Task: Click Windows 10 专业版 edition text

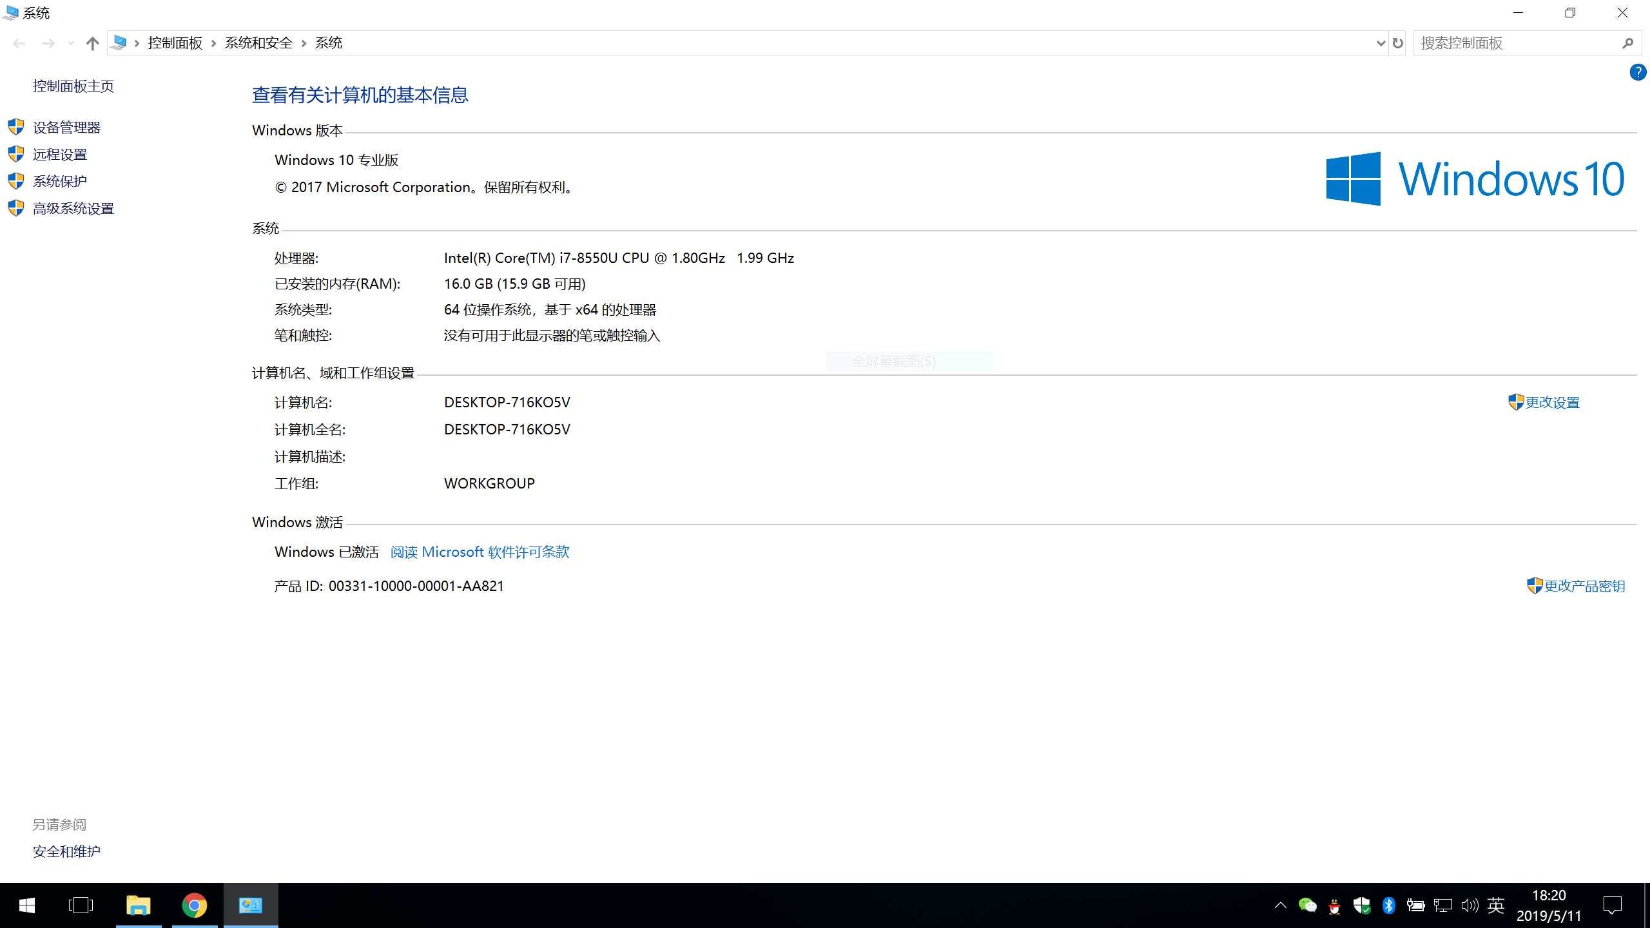Action: pos(336,160)
